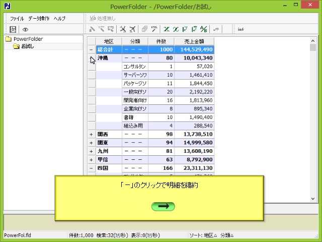Image resolution: width=322 pixels, height=242 pixels.
Task: Select the 開発者向け category cell
Action: pyautogui.click(x=135, y=100)
